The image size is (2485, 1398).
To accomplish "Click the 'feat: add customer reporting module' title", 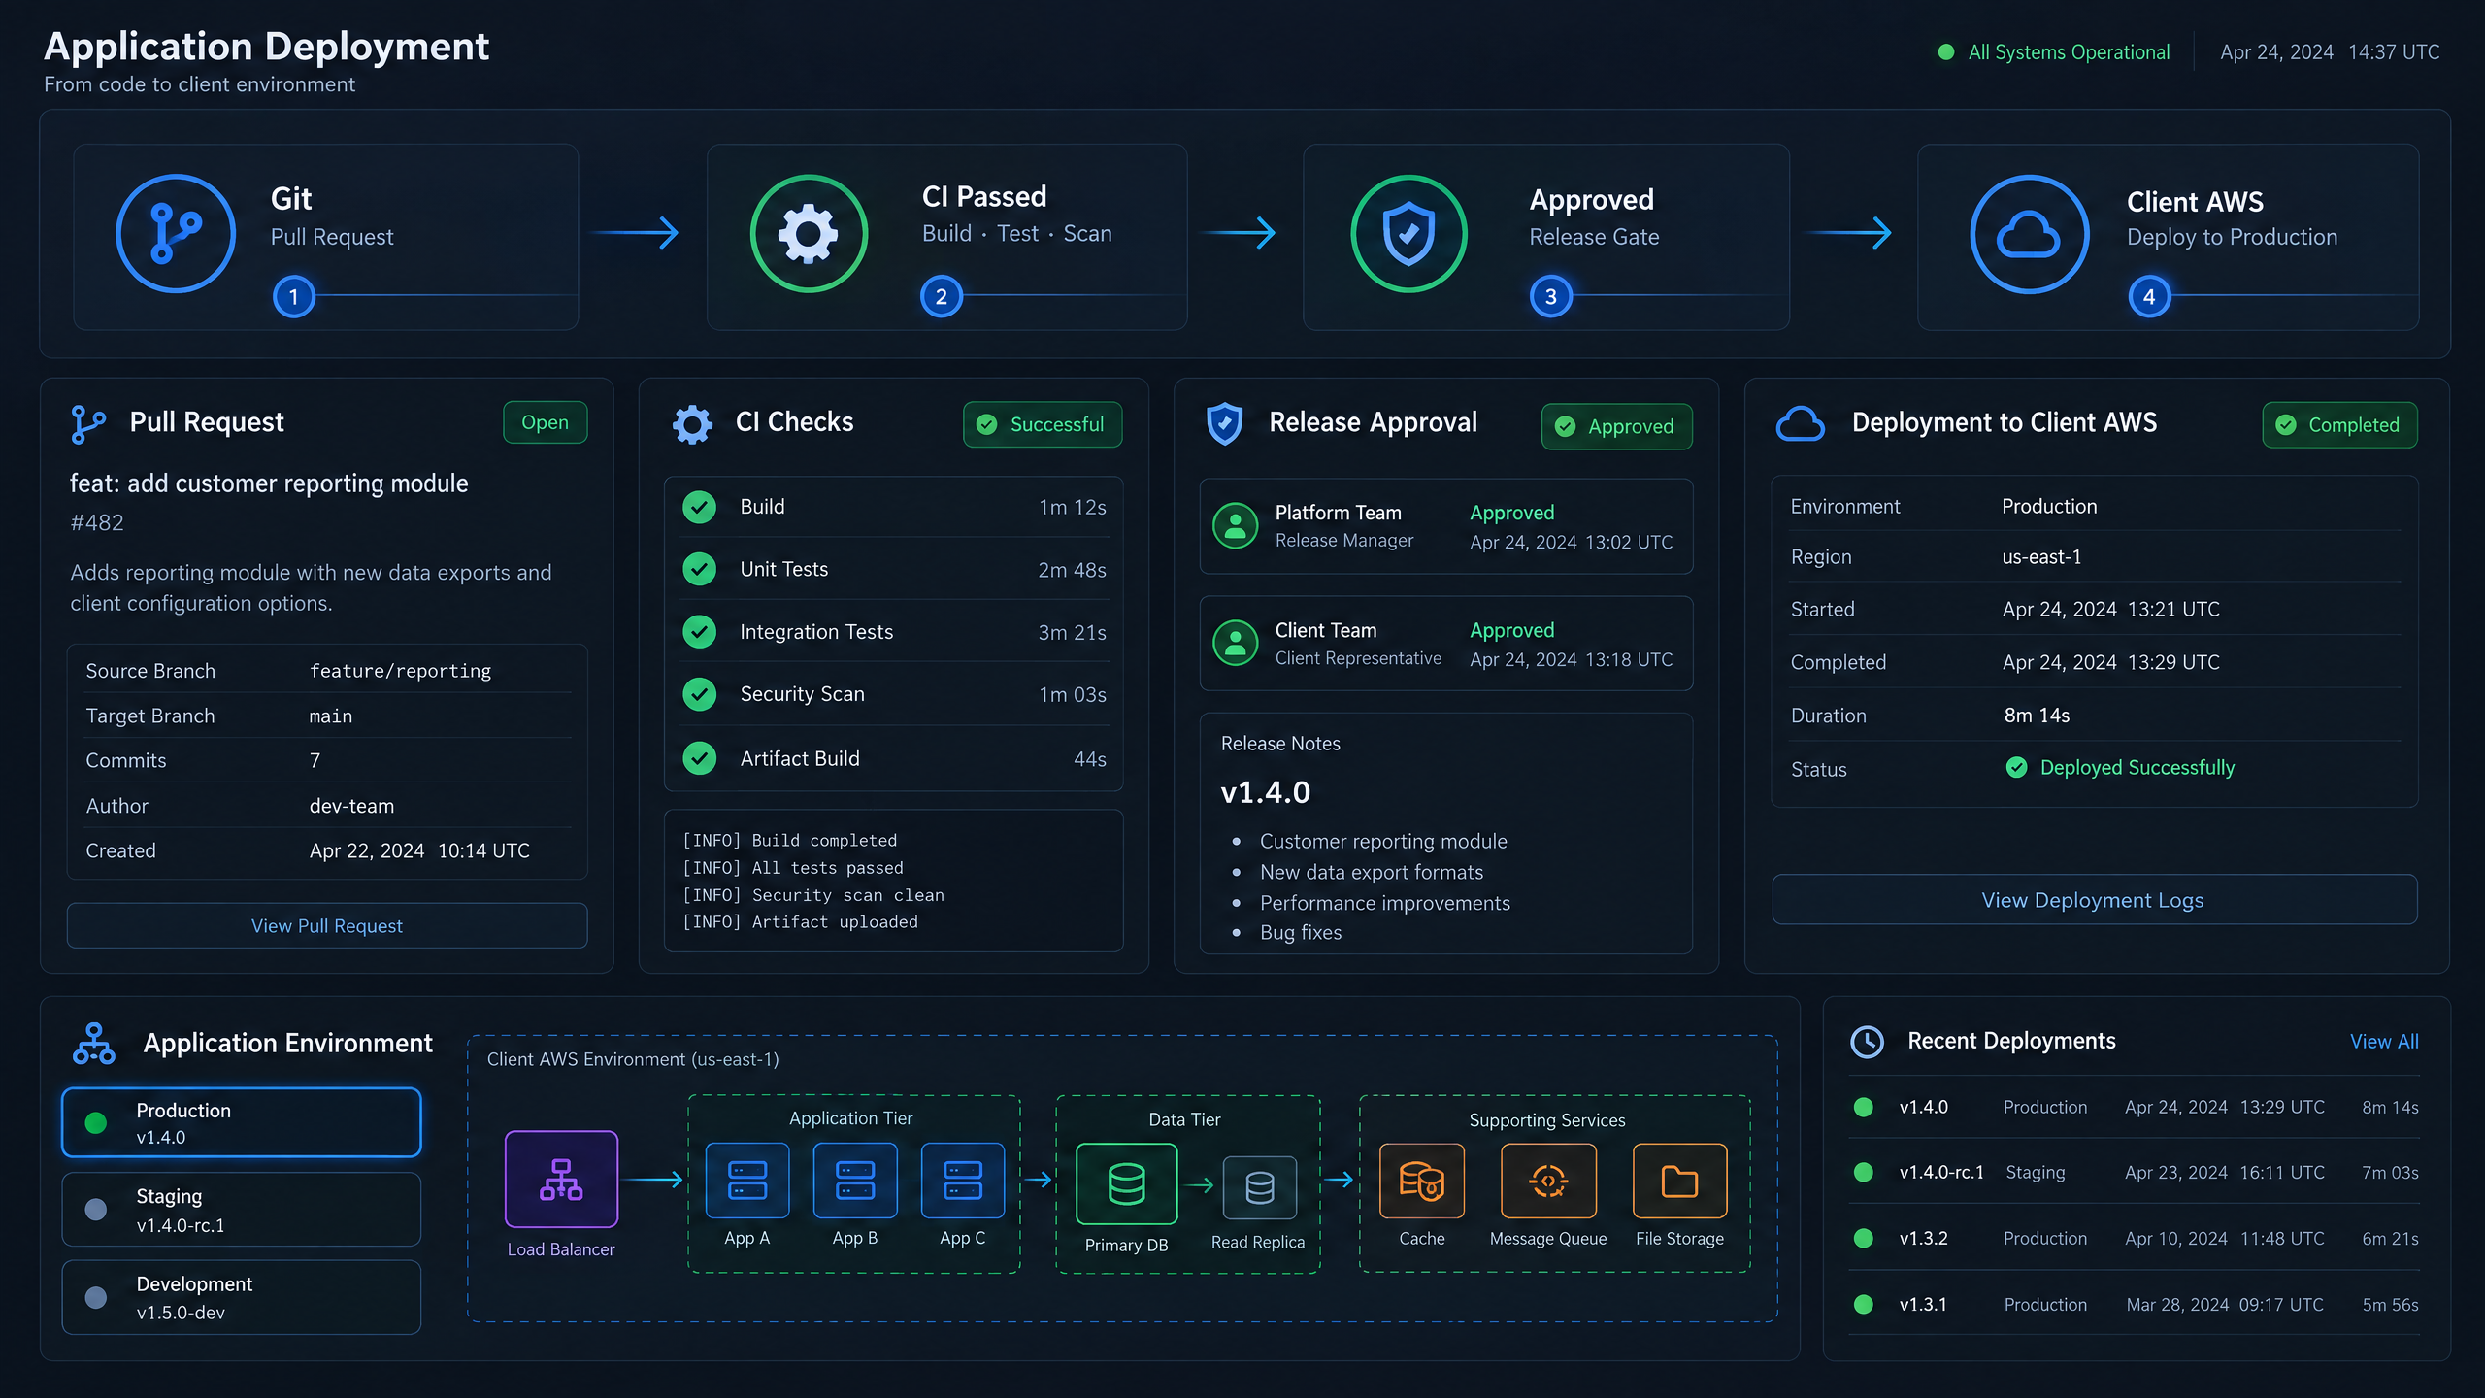I will (269, 483).
